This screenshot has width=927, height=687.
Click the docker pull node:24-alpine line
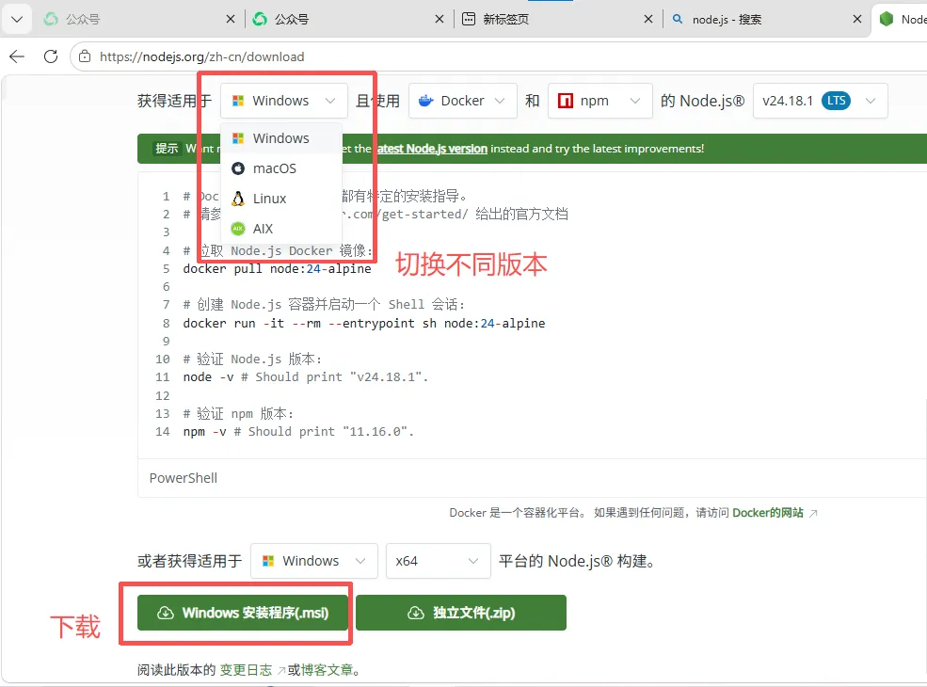coord(277,269)
